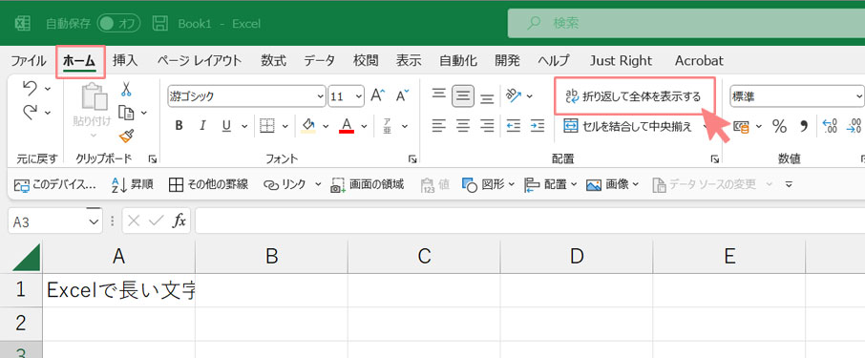Open the font size 11 dropdown
Viewport: 865px width, 358px height.
click(x=359, y=96)
